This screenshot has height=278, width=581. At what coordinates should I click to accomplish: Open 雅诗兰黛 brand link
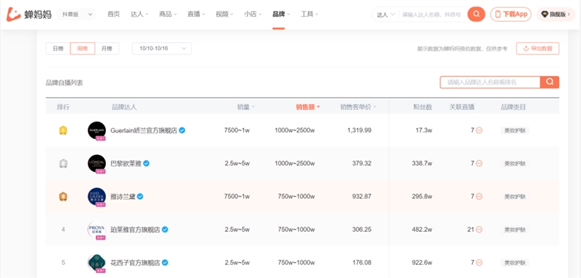pyautogui.click(x=123, y=196)
